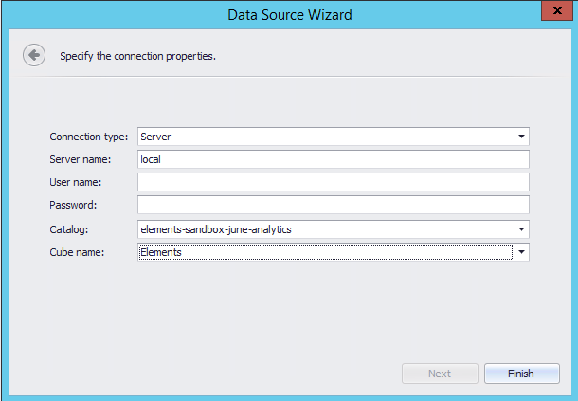578x401 pixels.
Task: Expand the Connection type dropdown arrow
Action: [521, 137]
